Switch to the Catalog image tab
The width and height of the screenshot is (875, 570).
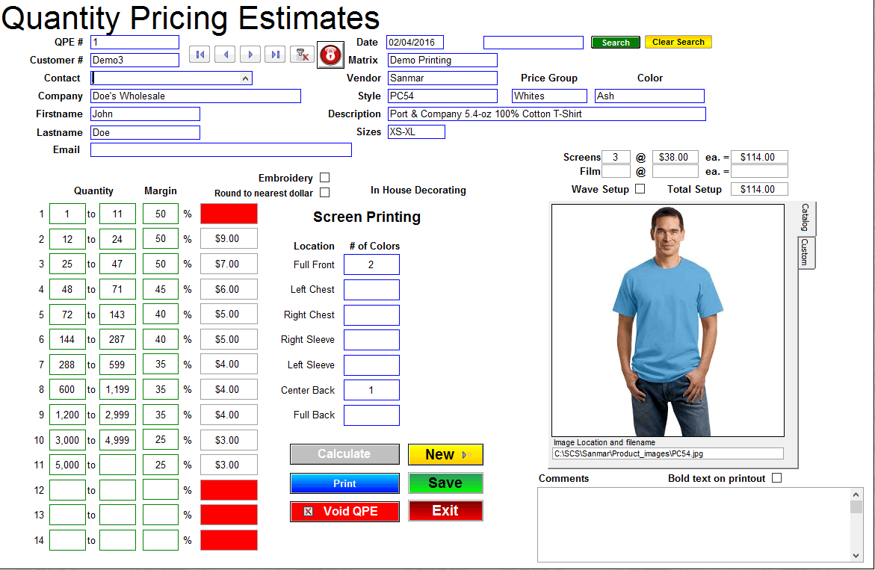pos(806,218)
